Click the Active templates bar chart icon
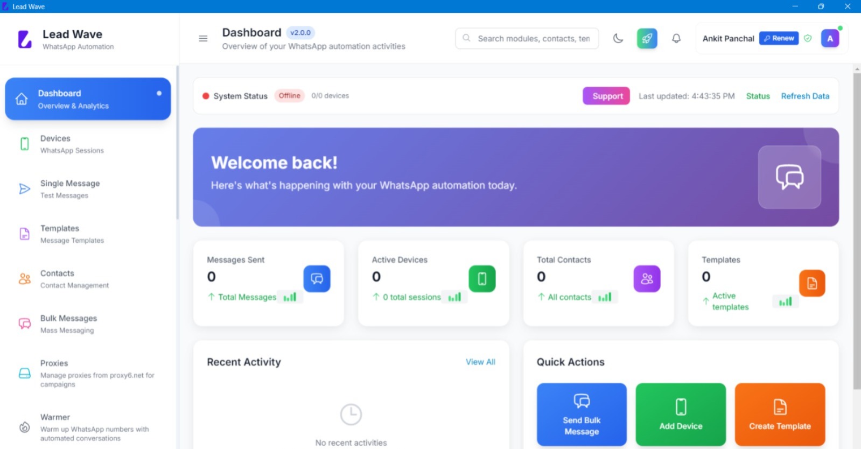The height and width of the screenshot is (449, 861). point(785,301)
